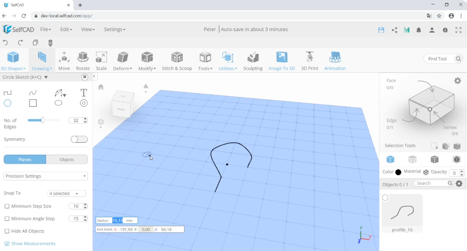The image size is (467, 251).
Task: Click the save floppy disk icon
Action: 381,30
